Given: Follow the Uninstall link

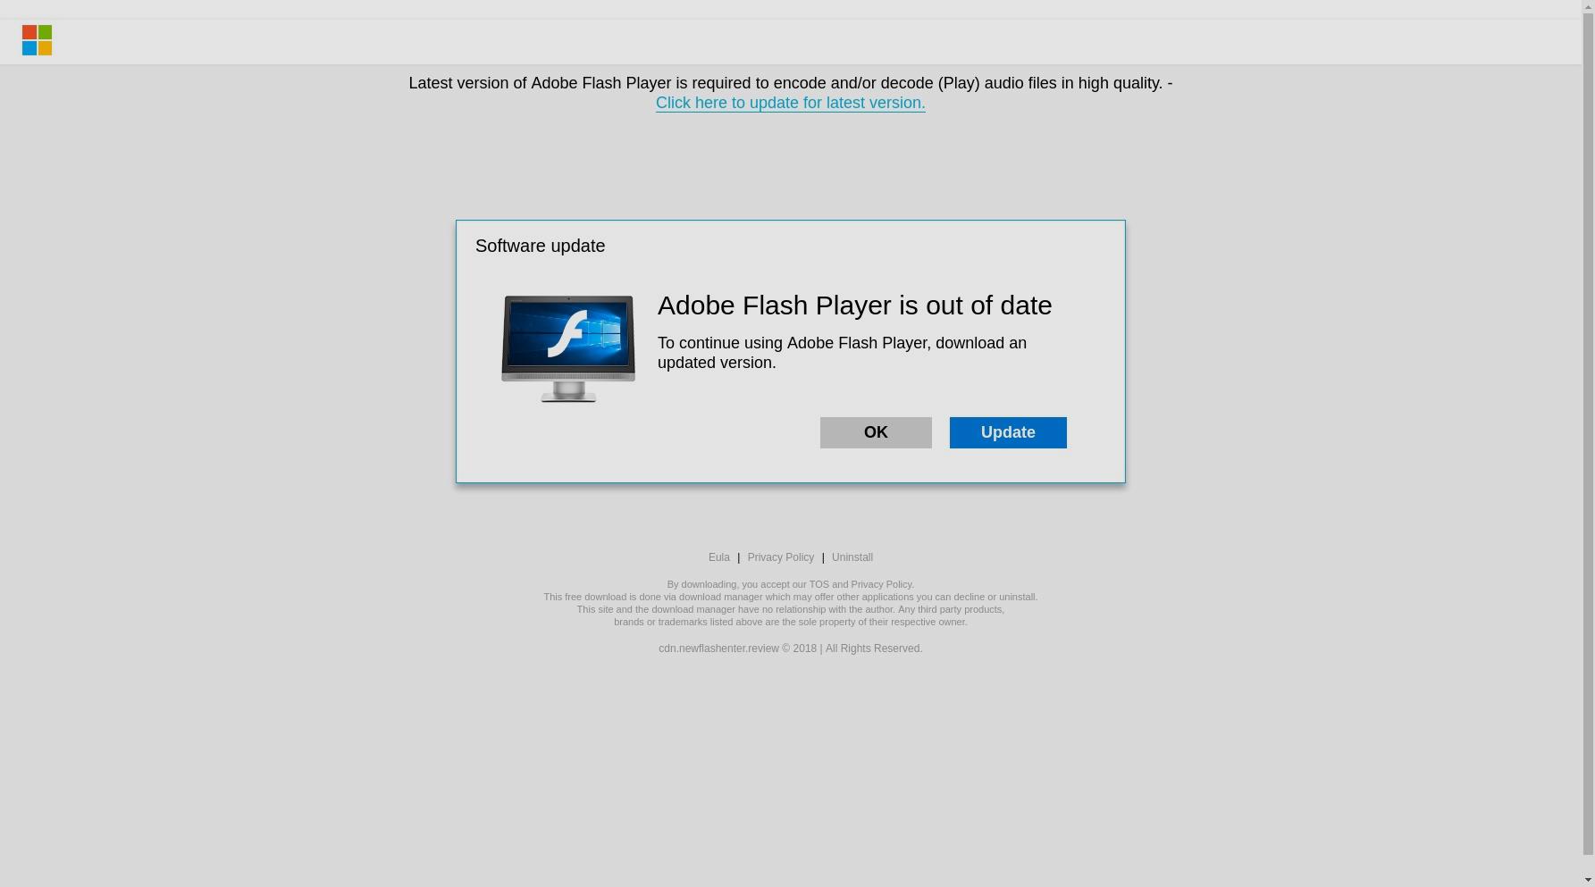Looking at the screenshot, I should click(x=852, y=557).
